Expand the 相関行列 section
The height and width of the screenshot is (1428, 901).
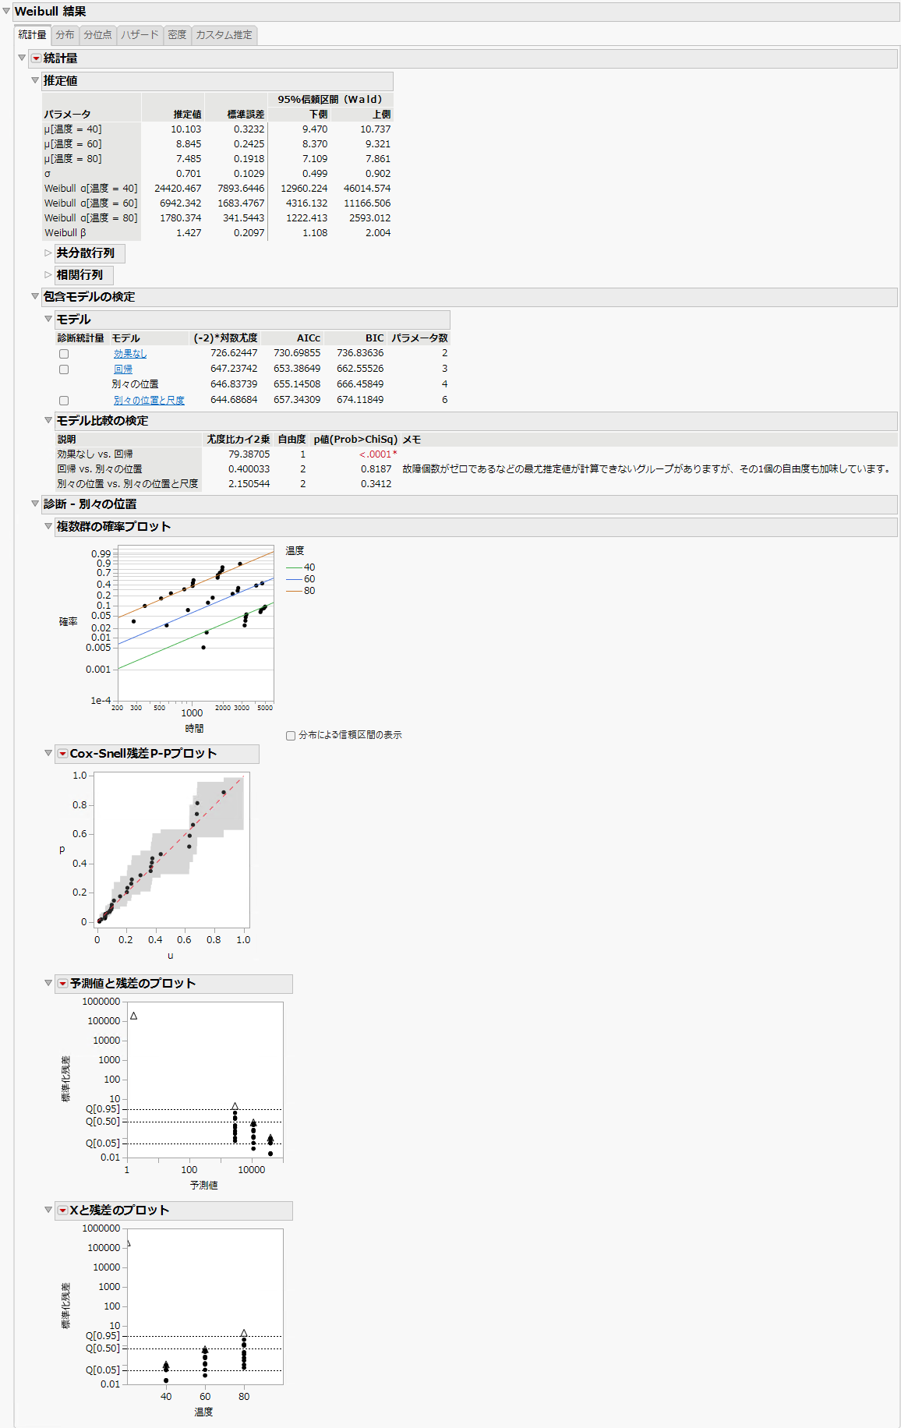pyautogui.click(x=48, y=275)
